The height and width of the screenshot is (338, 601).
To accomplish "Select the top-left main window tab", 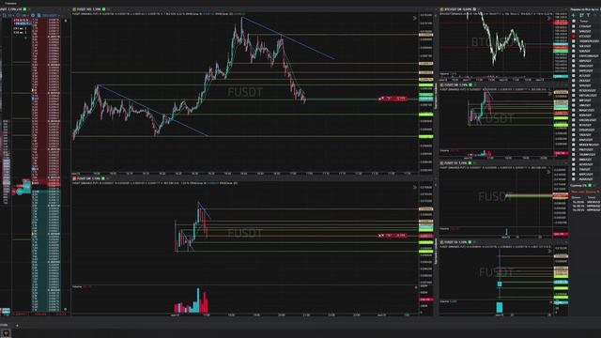I will (10, 3).
